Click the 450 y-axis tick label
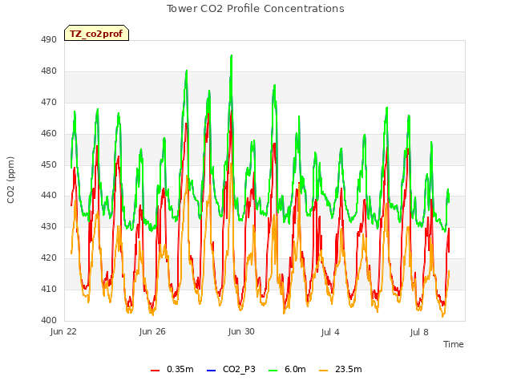This screenshot has width=513, height=385. click(x=49, y=164)
